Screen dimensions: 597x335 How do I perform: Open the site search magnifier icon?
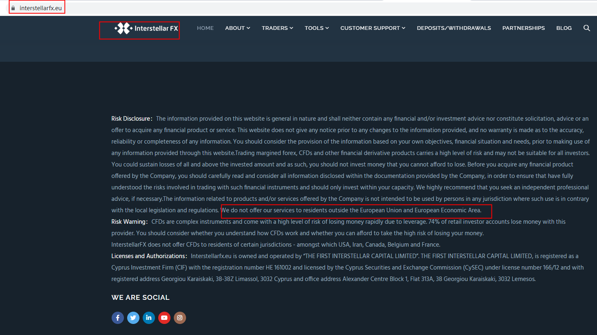587,28
